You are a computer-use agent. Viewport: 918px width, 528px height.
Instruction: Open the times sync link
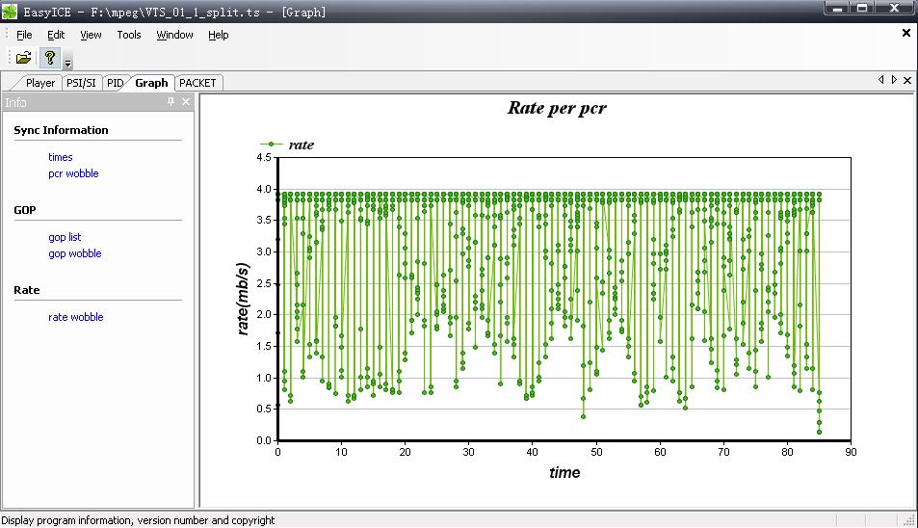tap(61, 157)
